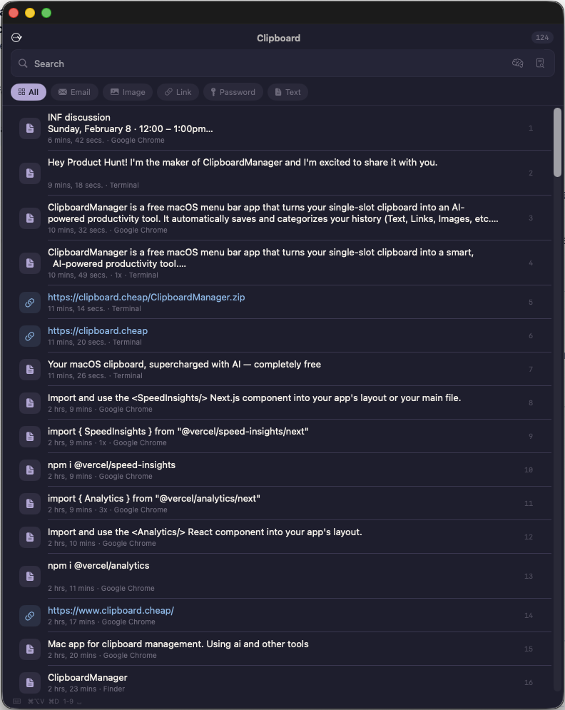Viewport: 565px width, 710px height.
Task: Open the https://www.clipboard.cheap/ link entry
Action: coord(111,610)
